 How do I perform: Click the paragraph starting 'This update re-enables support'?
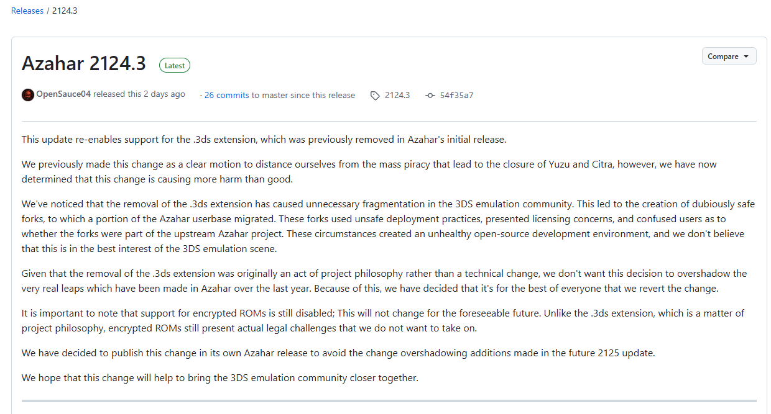pyautogui.click(x=264, y=140)
